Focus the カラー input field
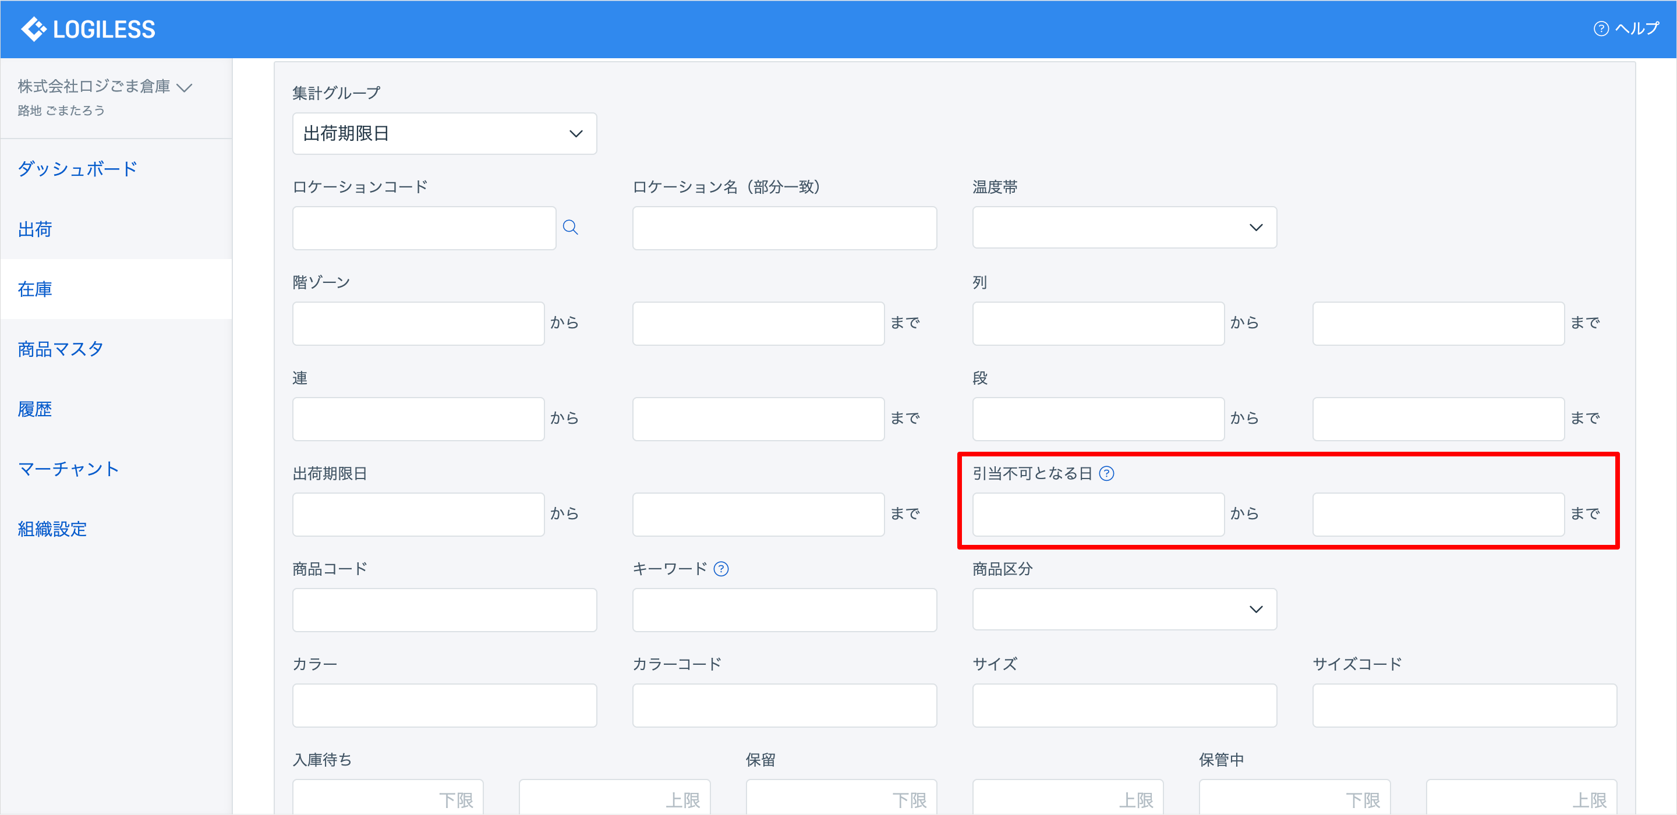Image resolution: width=1677 pixels, height=815 pixels. click(445, 706)
